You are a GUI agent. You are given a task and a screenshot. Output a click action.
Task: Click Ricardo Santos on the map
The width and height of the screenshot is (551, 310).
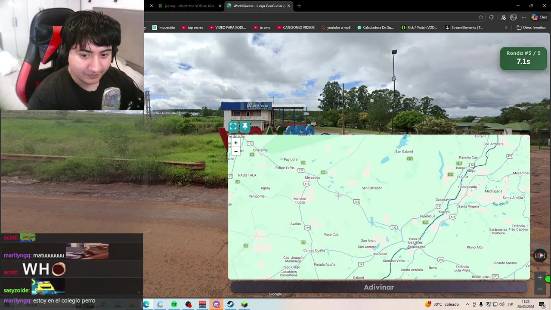pyautogui.click(x=505, y=263)
